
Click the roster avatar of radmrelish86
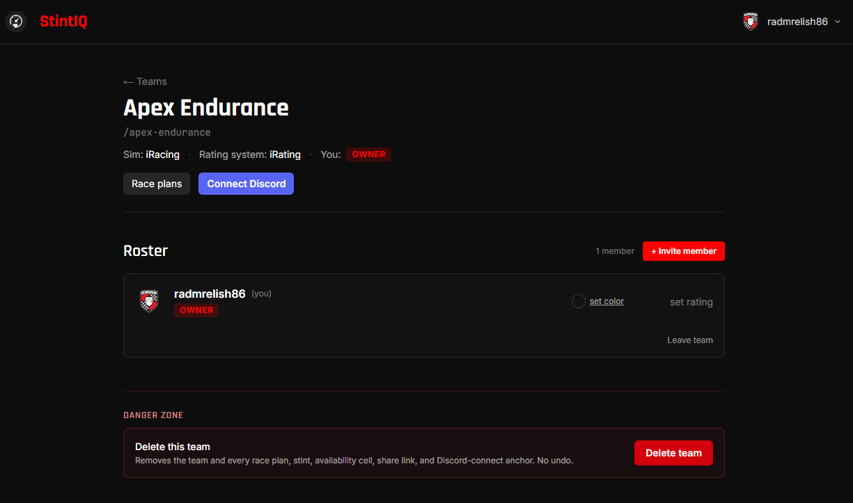pyautogui.click(x=149, y=301)
